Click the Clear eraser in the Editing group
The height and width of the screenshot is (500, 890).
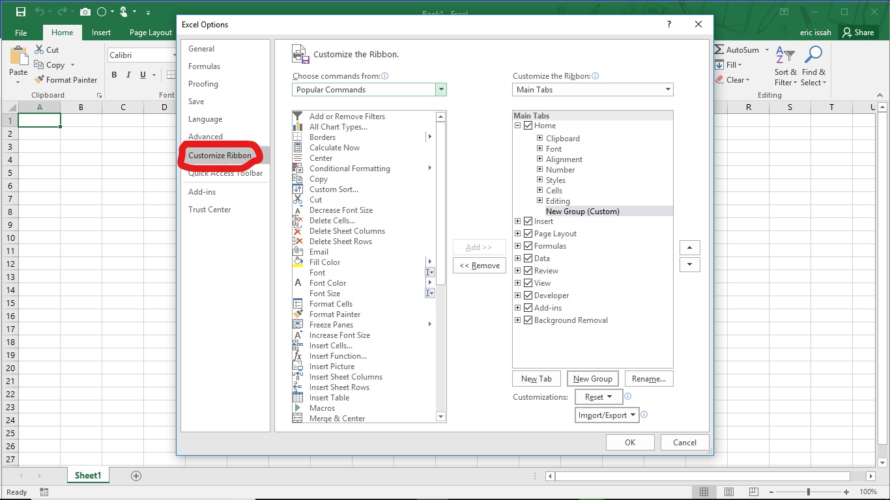tap(719, 79)
